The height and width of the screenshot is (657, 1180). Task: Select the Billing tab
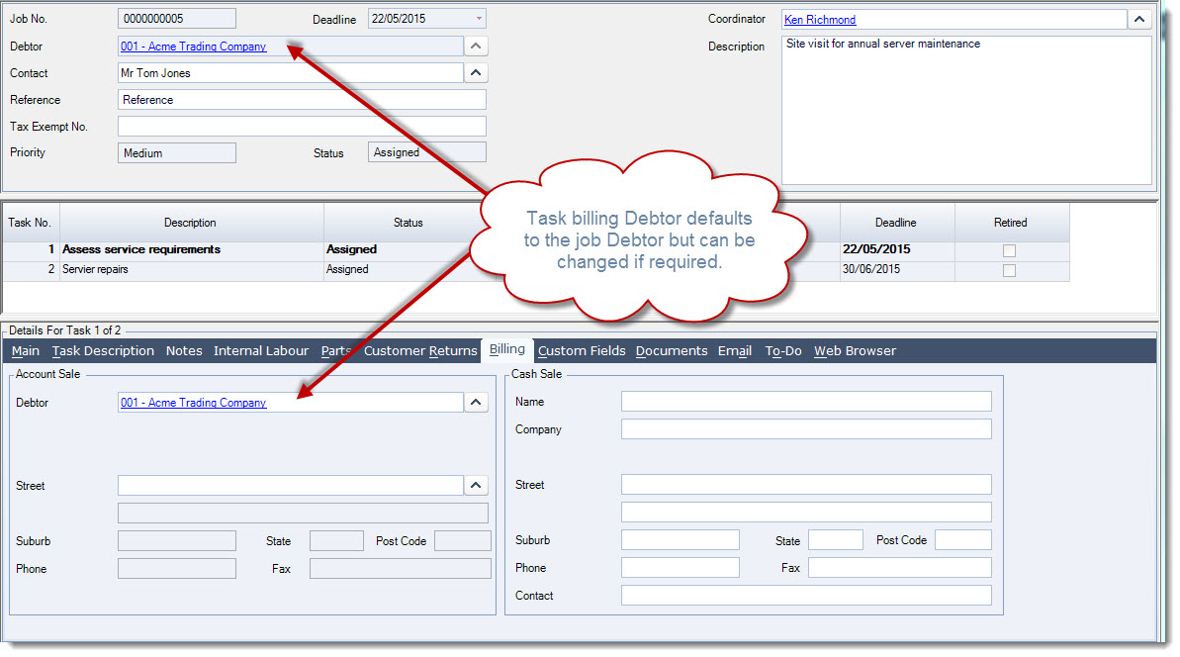(x=507, y=349)
